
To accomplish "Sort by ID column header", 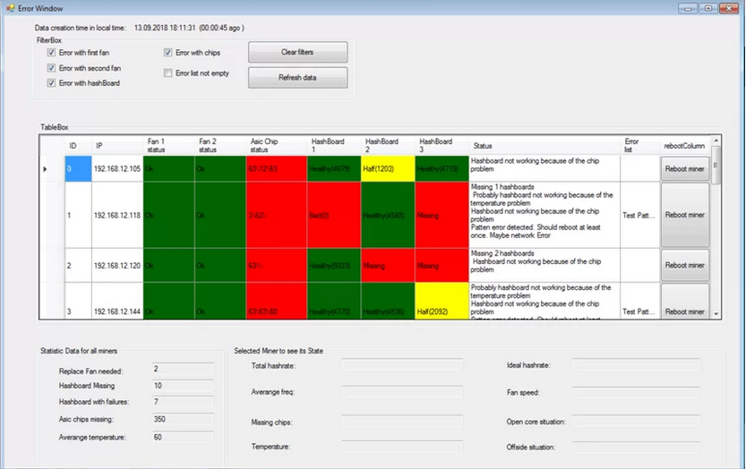I will (x=78, y=146).
